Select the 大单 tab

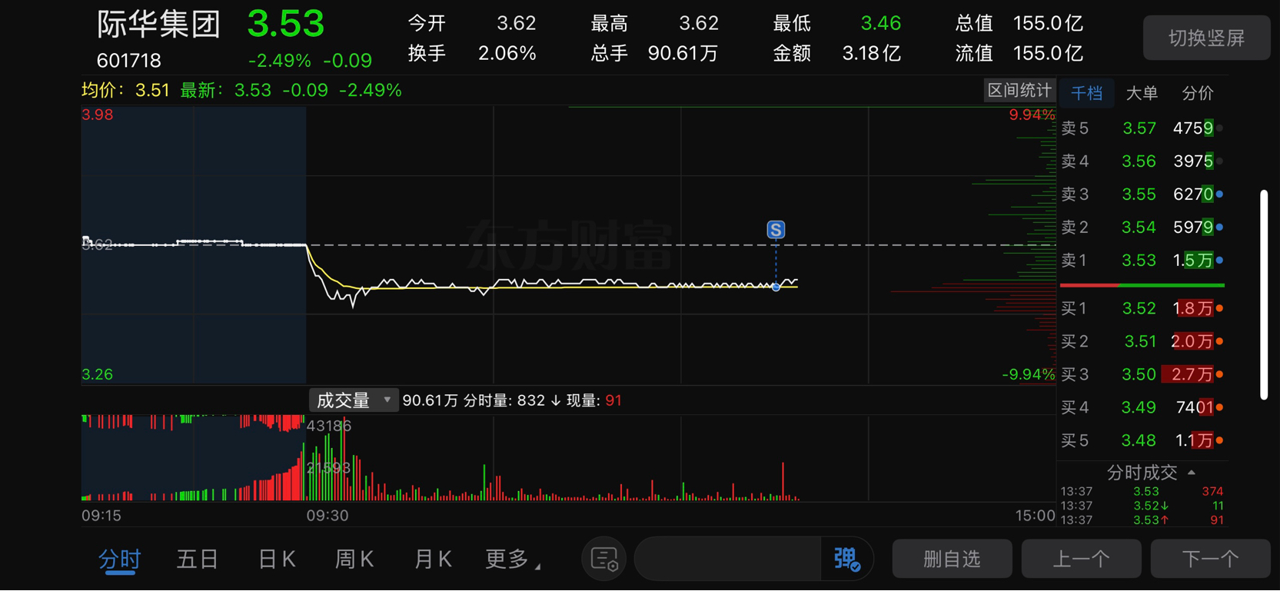1141,93
